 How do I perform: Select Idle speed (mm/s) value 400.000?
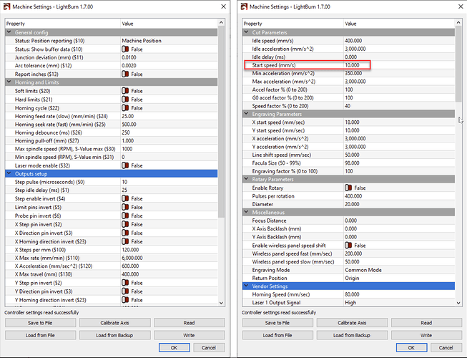click(353, 41)
